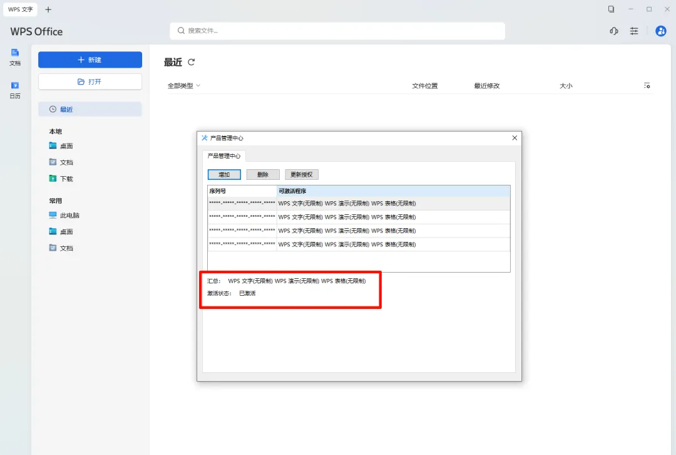Image resolution: width=676 pixels, height=455 pixels.
Task: Select 文档 under 常用
Action: (x=61, y=248)
